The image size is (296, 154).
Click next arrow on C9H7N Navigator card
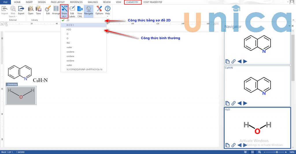245,103
